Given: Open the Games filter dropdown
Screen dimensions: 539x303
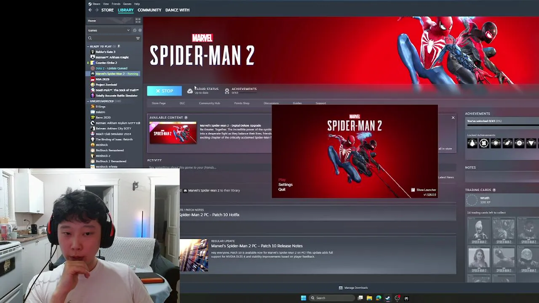Looking at the screenshot, I should [x=109, y=30].
